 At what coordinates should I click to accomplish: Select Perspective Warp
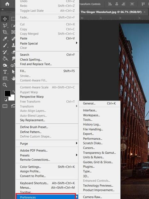[47, 97]
